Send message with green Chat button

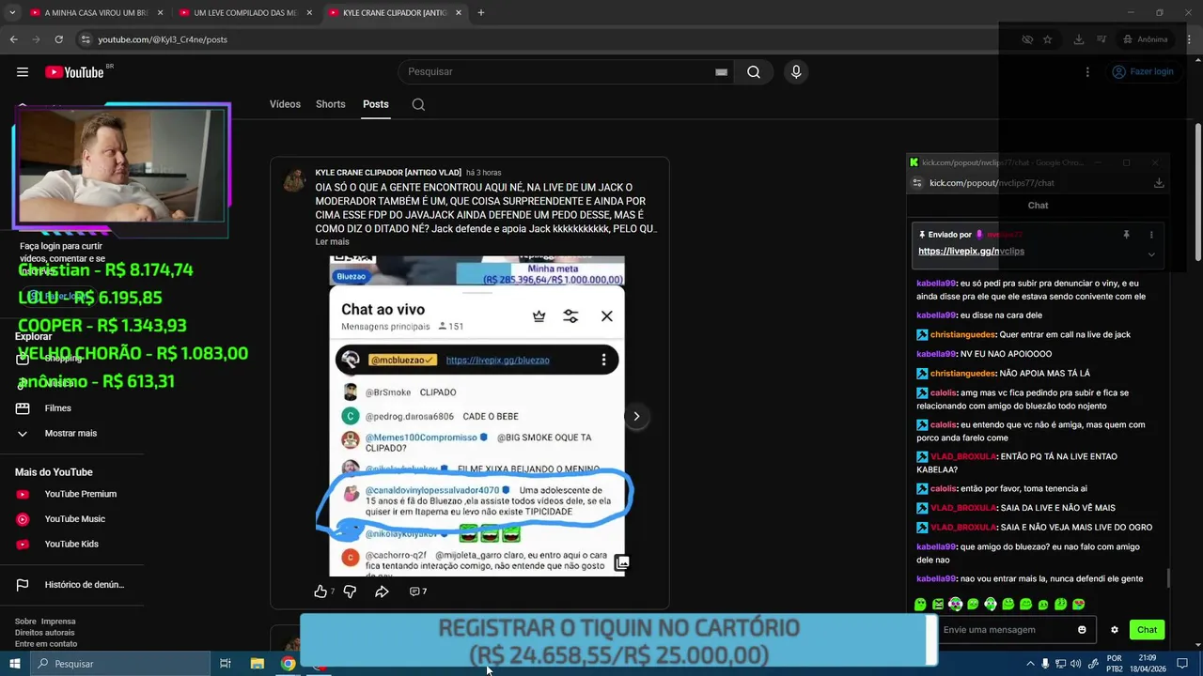point(1147,630)
